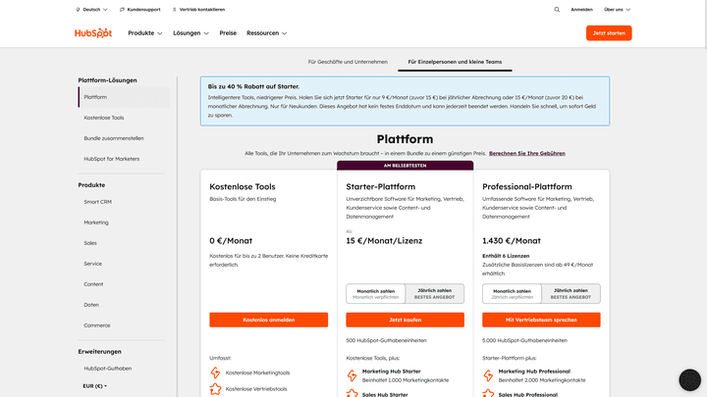Click the Kostenlose Marketingtools bolt icon
Image resolution: width=707 pixels, height=397 pixels.
[215, 372]
